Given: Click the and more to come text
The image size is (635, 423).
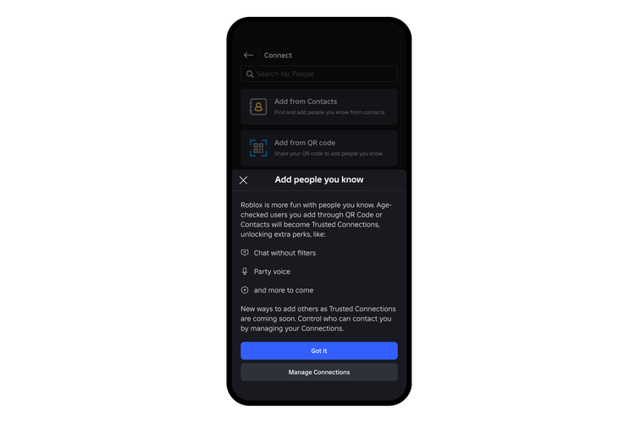Looking at the screenshot, I should click(x=284, y=290).
